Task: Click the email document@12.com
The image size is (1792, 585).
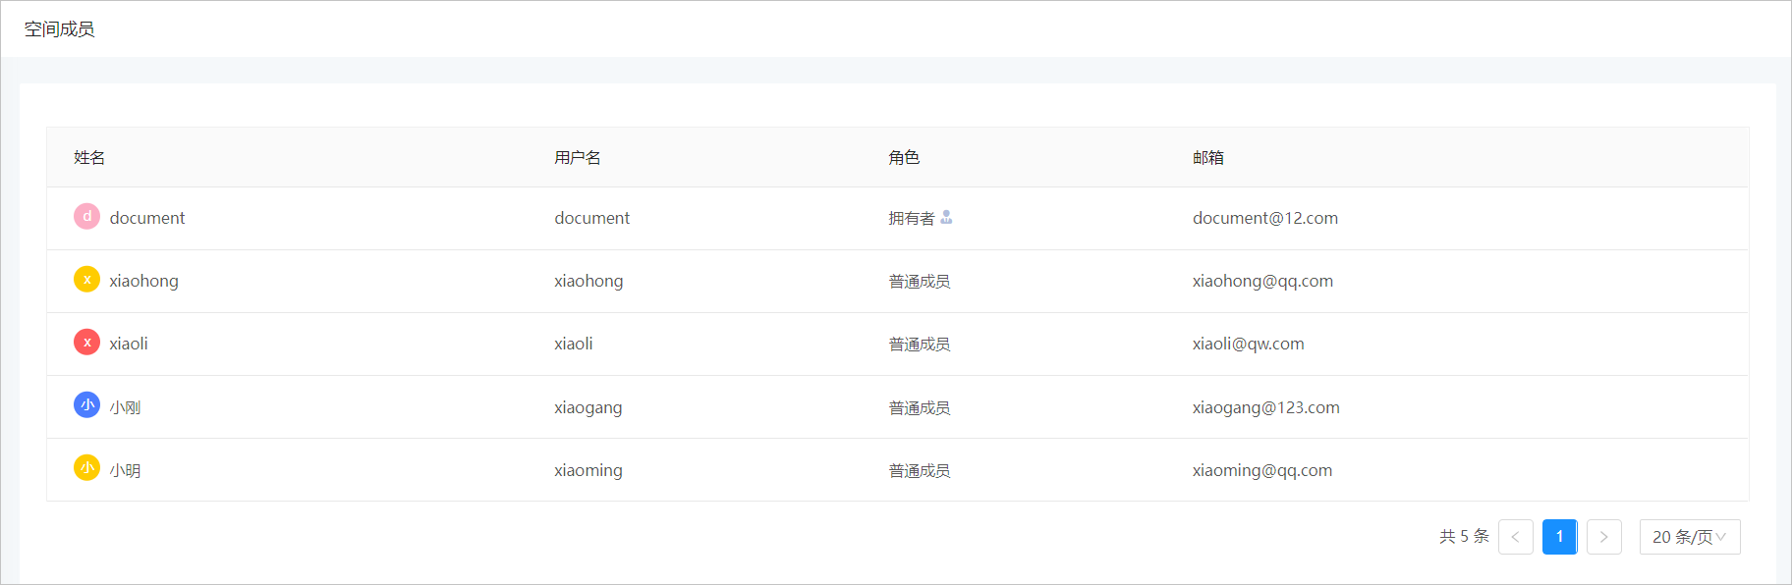Action: (1265, 218)
